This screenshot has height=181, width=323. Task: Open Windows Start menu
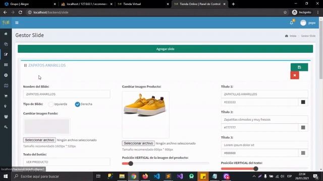click(6, 176)
